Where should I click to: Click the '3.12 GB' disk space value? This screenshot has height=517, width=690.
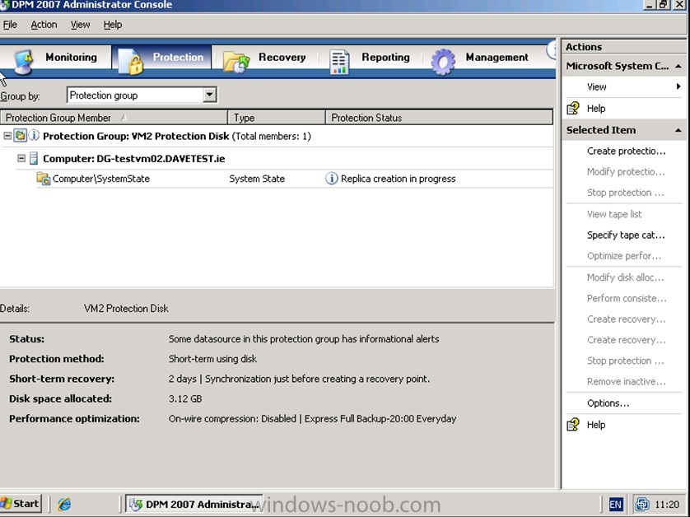184,398
